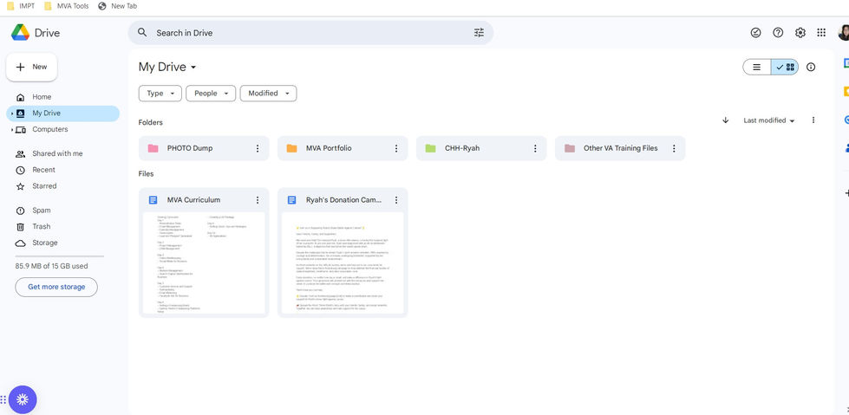The height and width of the screenshot is (415, 849).
Task: Switch to grid layout view
Action: tap(785, 67)
